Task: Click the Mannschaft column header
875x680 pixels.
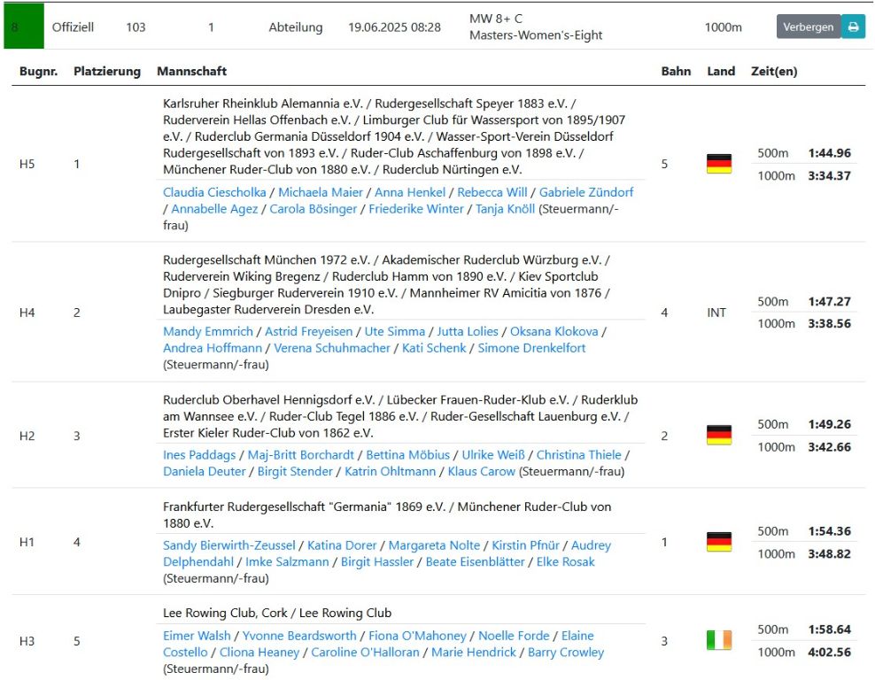Action: (192, 72)
